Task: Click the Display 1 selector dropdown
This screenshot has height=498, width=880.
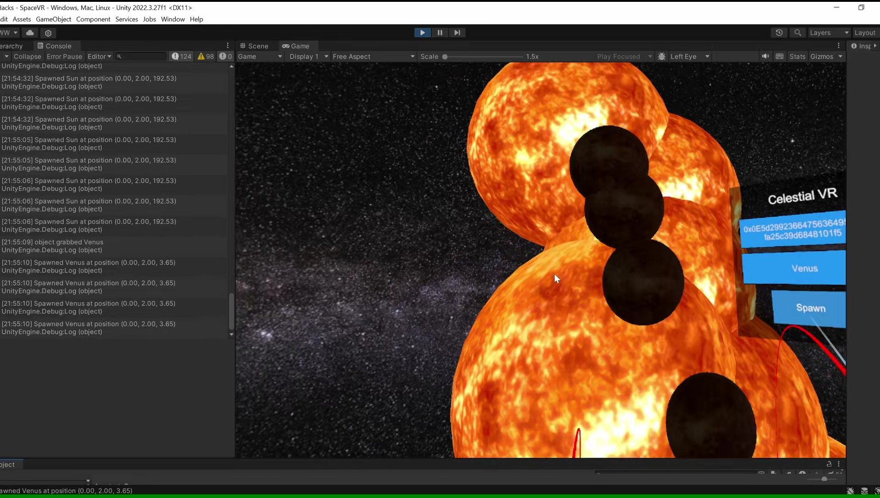Action: 308,56
